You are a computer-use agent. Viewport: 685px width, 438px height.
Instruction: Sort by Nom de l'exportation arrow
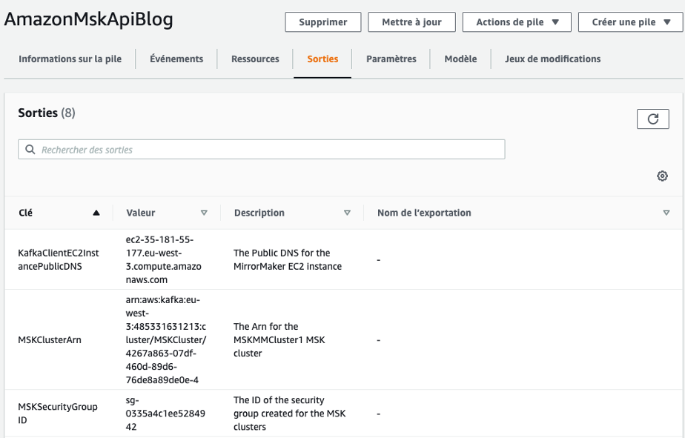[666, 213]
